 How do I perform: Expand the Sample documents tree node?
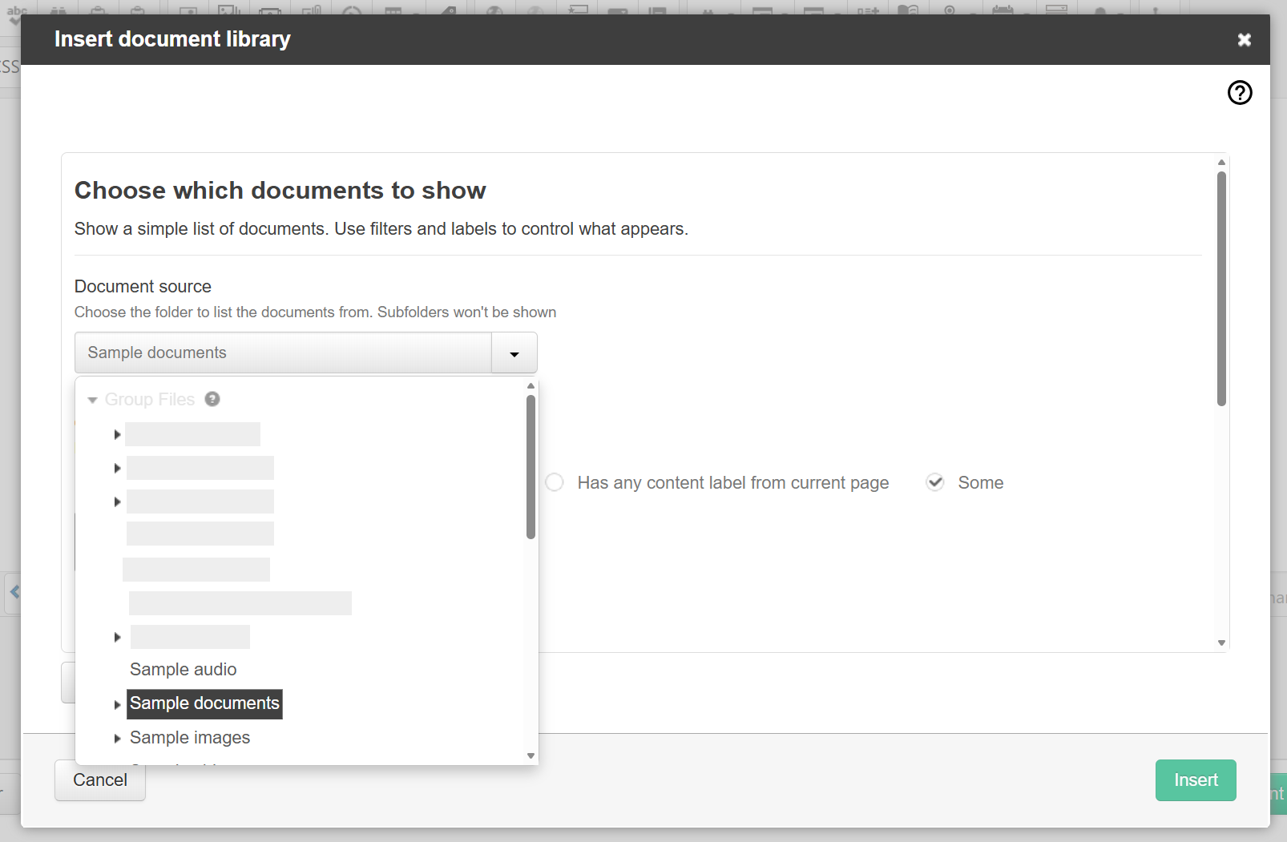pos(118,704)
